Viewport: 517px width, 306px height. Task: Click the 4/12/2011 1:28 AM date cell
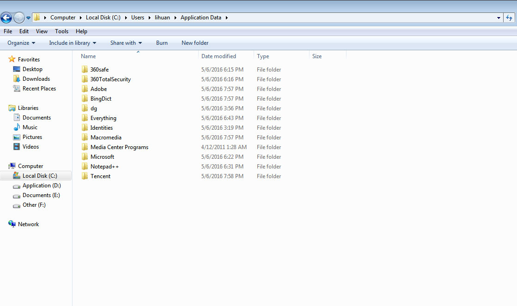[224, 147]
